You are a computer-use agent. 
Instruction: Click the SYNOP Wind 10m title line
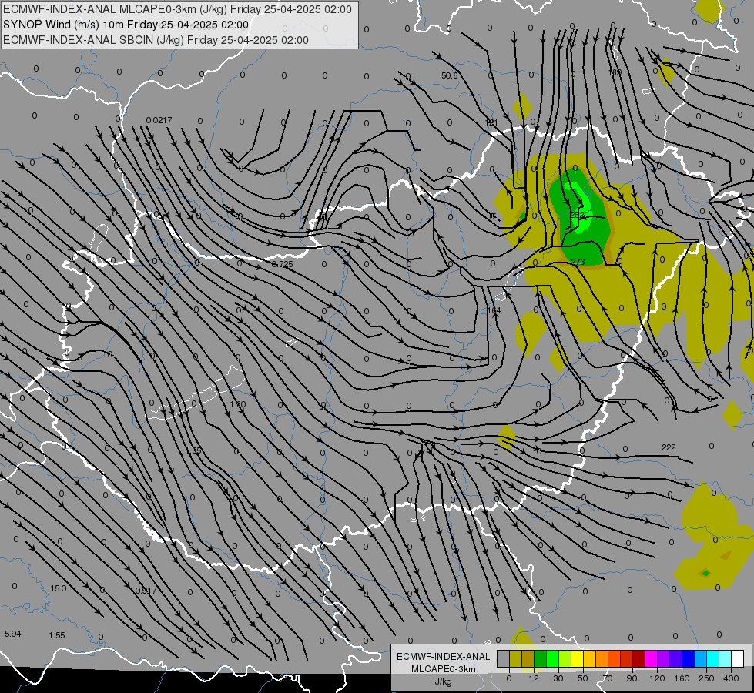pyautogui.click(x=126, y=25)
